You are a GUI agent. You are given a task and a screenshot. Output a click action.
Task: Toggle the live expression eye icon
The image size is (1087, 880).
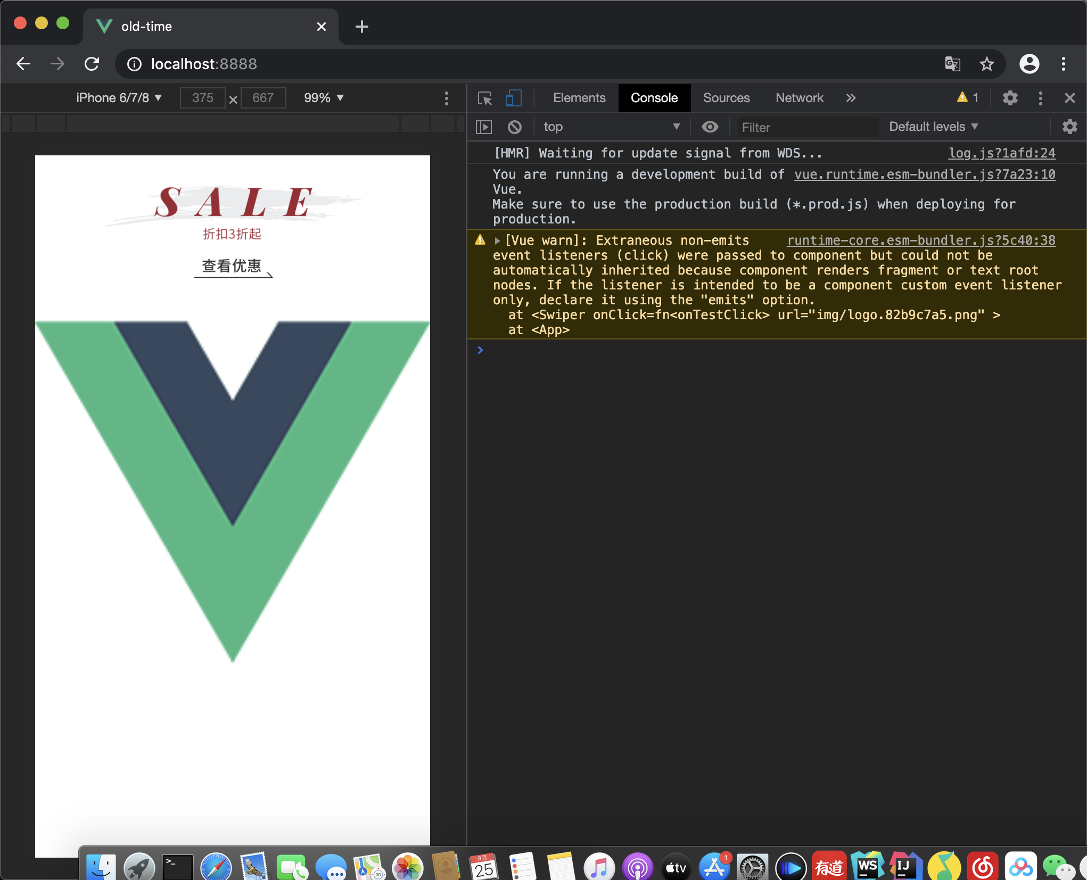(710, 127)
